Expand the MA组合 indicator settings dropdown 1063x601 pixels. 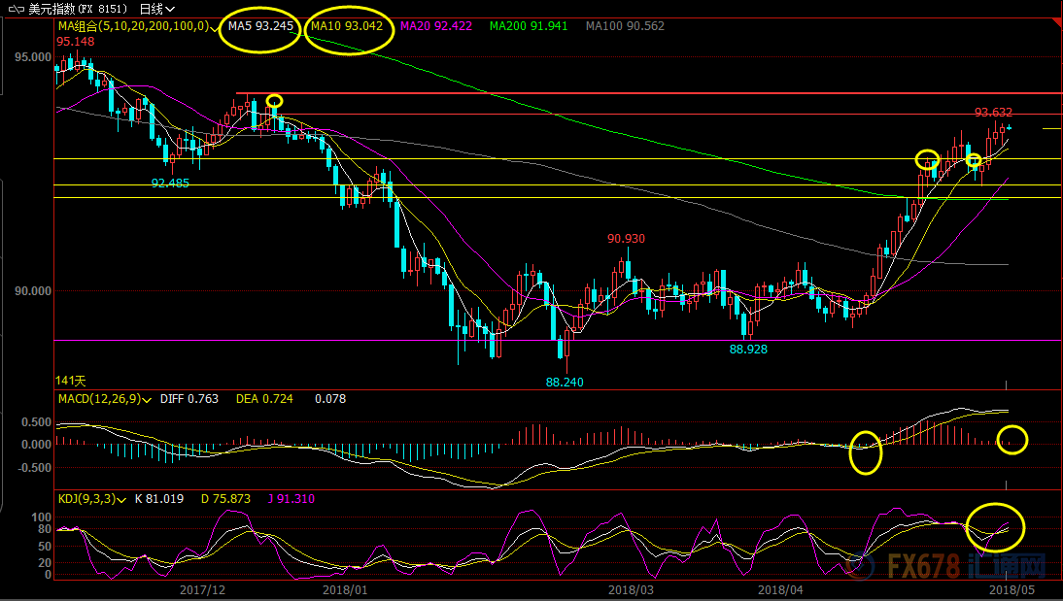click(214, 25)
